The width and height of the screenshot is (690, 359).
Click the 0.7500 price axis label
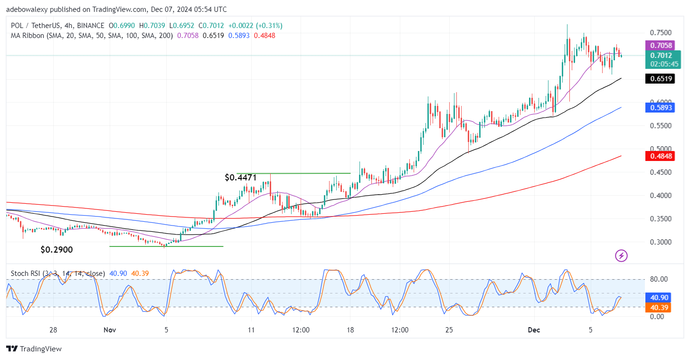pos(661,33)
